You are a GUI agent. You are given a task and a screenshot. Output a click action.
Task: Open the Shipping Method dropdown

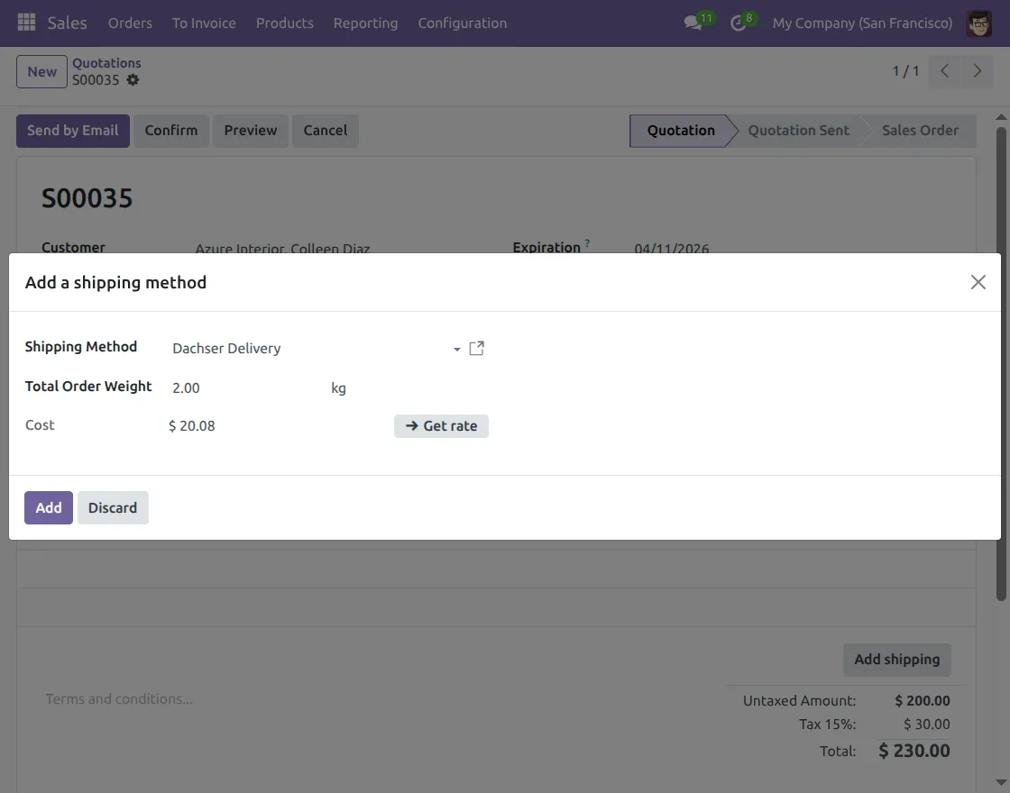pyautogui.click(x=456, y=349)
